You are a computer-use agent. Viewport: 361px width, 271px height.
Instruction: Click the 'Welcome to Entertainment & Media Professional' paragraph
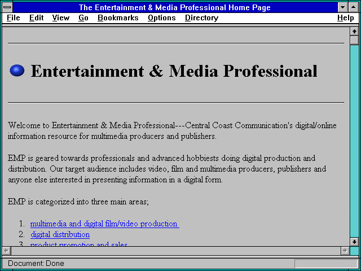click(x=172, y=130)
